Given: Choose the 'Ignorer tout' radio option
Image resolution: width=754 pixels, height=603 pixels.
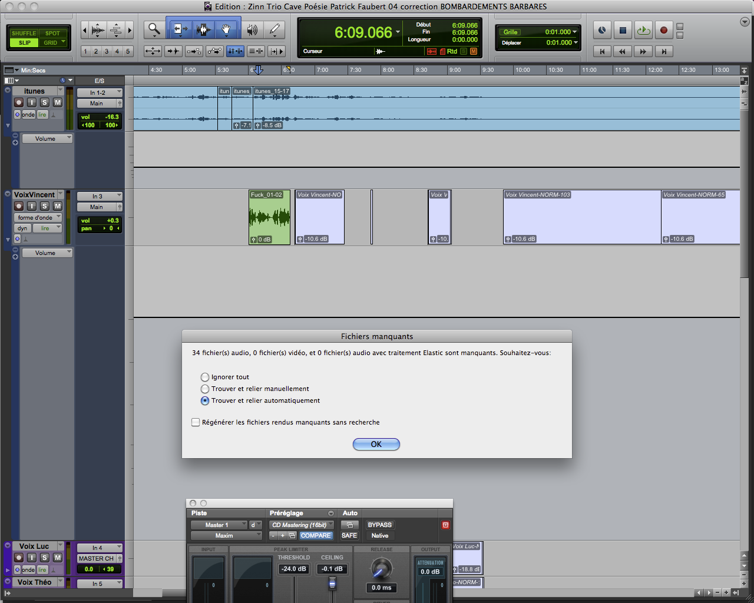Looking at the screenshot, I should (205, 377).
